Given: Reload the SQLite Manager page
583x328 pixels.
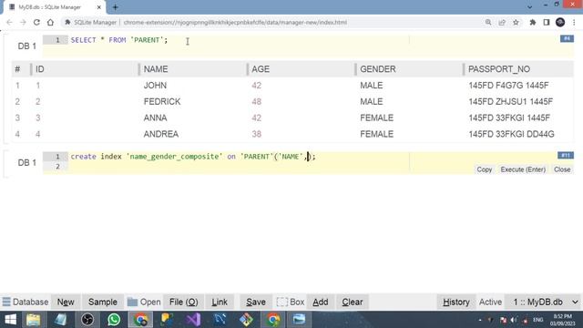Looking at the screenshot, I should [x=36, y=22].
